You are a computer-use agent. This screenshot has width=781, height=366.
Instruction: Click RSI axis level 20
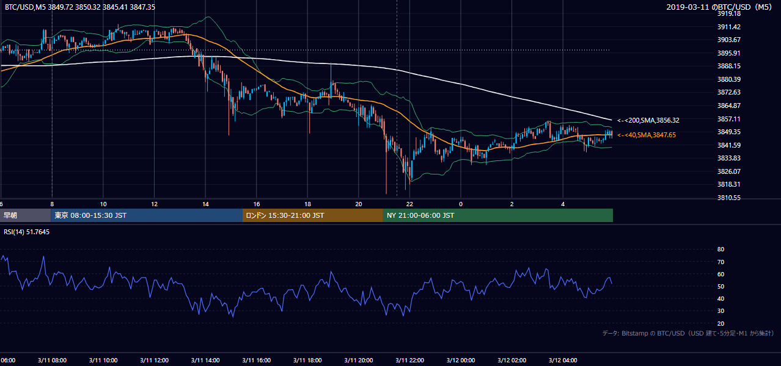(x=721, y=323)
